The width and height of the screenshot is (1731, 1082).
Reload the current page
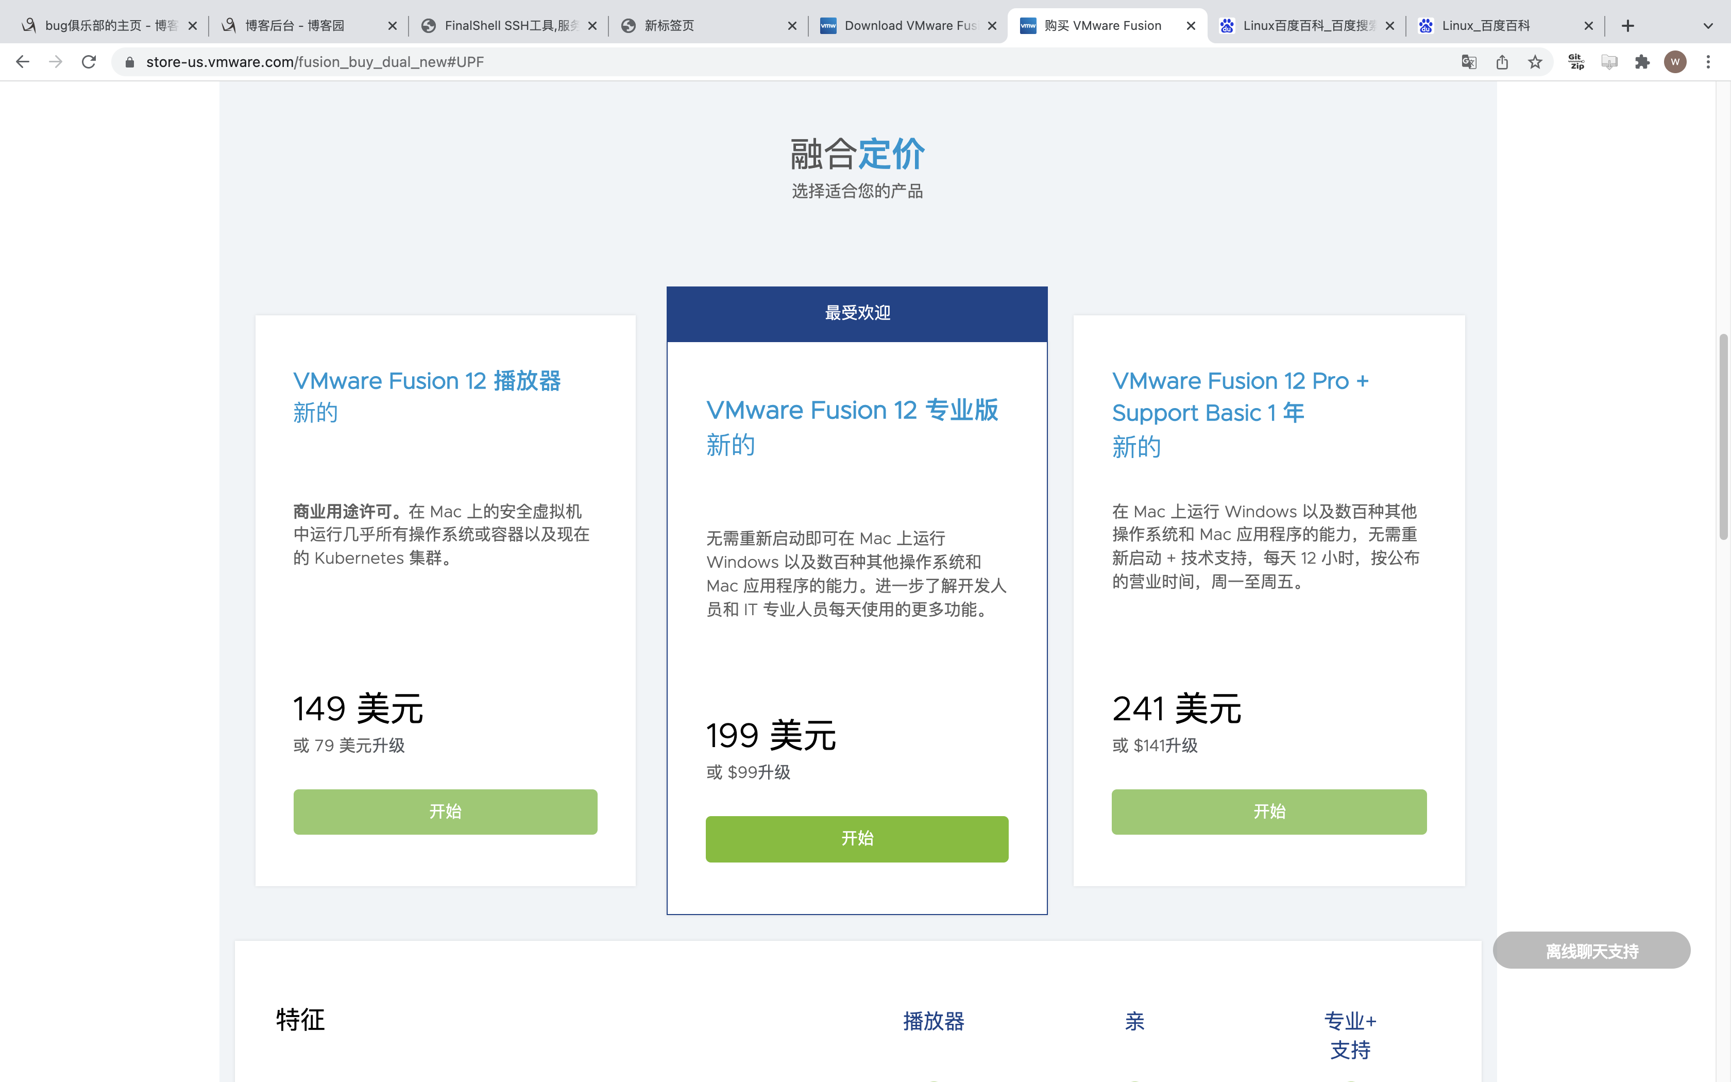tap(89, 62)
